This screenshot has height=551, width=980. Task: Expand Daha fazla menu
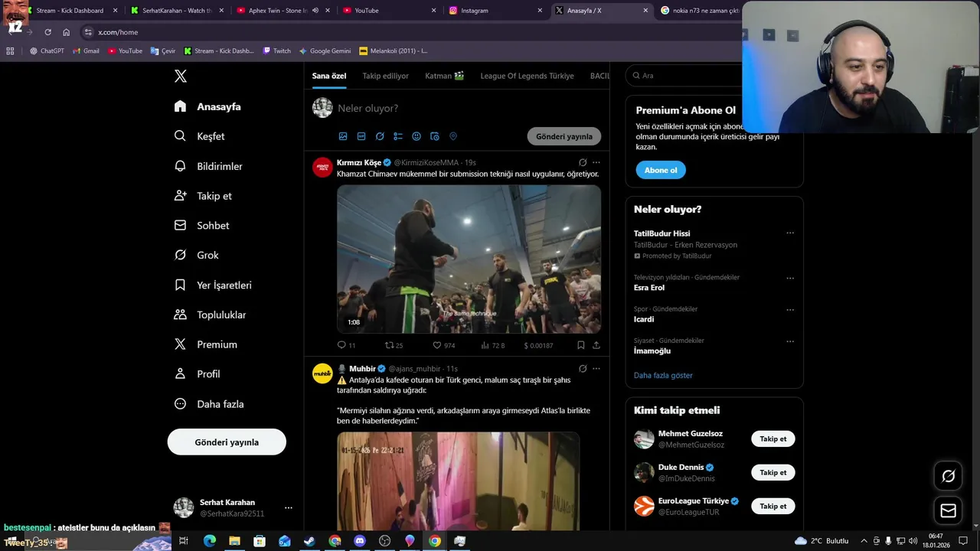[x=208, y=404]
